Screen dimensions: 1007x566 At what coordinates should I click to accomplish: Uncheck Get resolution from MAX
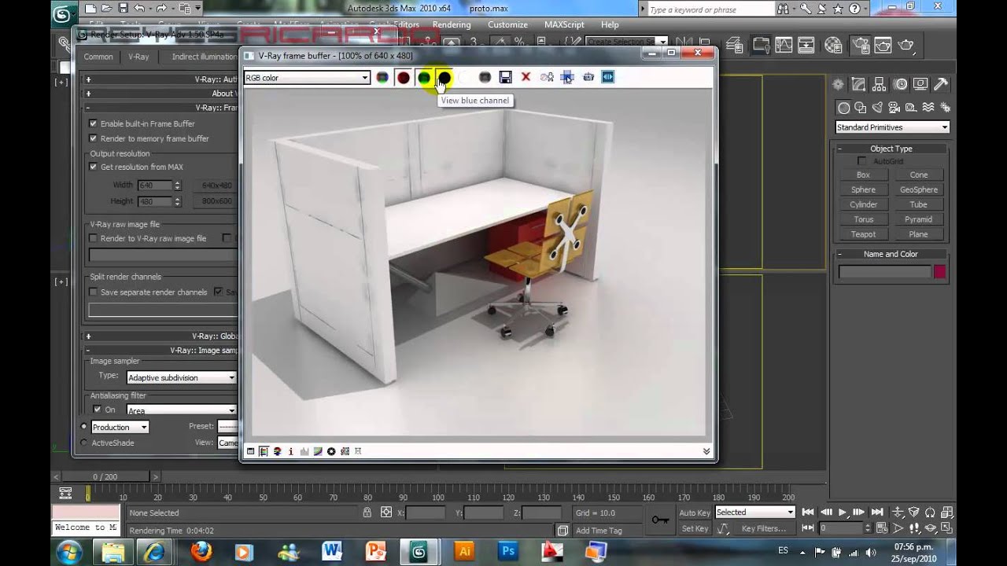pos(94,167)
